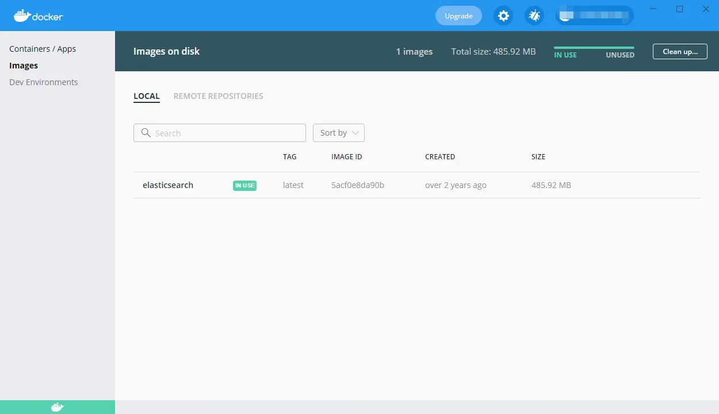Select Images in the sidebar

pos(24,66)
